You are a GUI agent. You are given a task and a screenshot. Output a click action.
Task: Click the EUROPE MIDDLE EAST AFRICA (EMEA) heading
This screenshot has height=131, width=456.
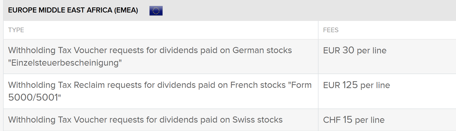(x=73, y=10)
